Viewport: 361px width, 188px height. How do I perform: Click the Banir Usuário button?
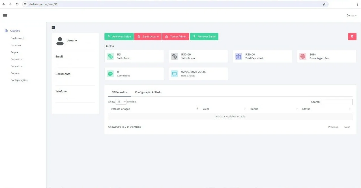[148, 37]
